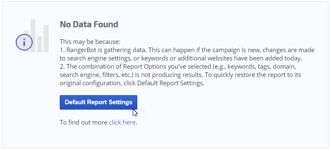
Task: Click 'search engine settings' phrase in reason one
Action: click(x=99, y=58)
